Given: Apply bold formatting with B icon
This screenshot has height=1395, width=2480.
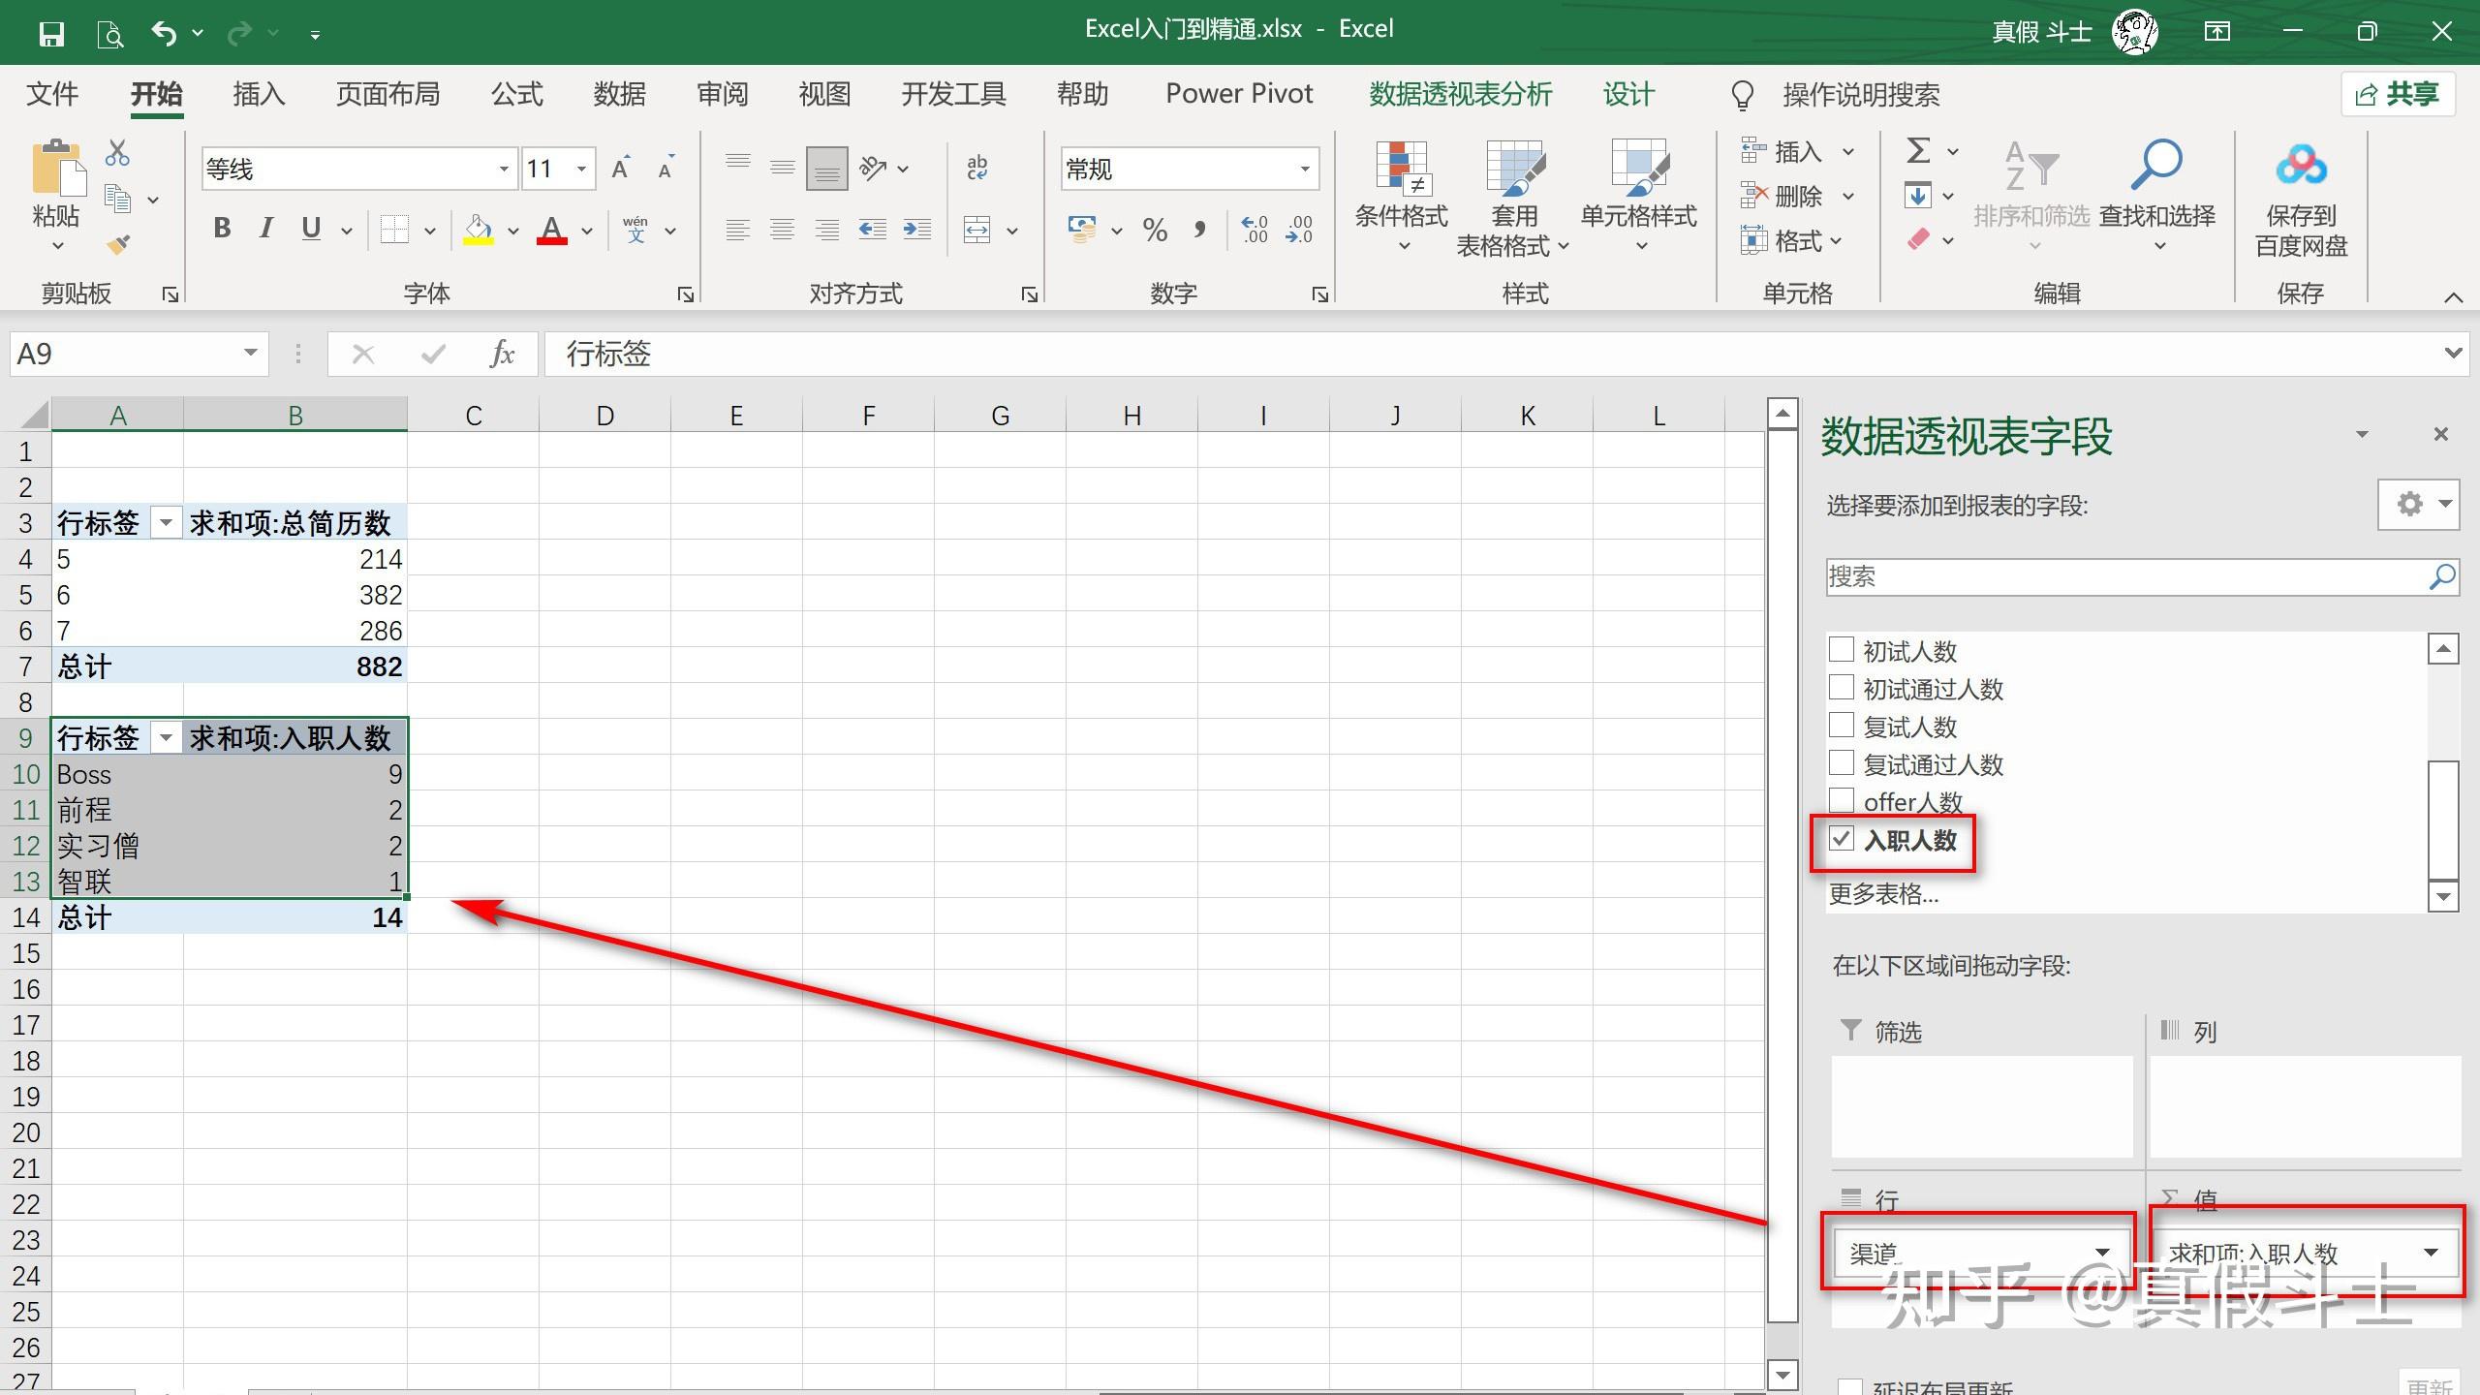Looking at the screenshot, I should click(x=222, y=229).
